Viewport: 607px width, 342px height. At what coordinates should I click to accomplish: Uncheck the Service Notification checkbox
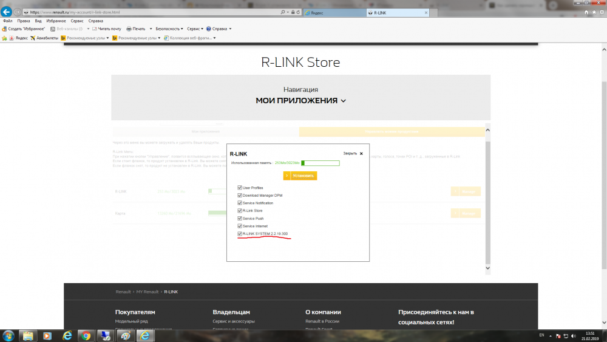[240, 203]
